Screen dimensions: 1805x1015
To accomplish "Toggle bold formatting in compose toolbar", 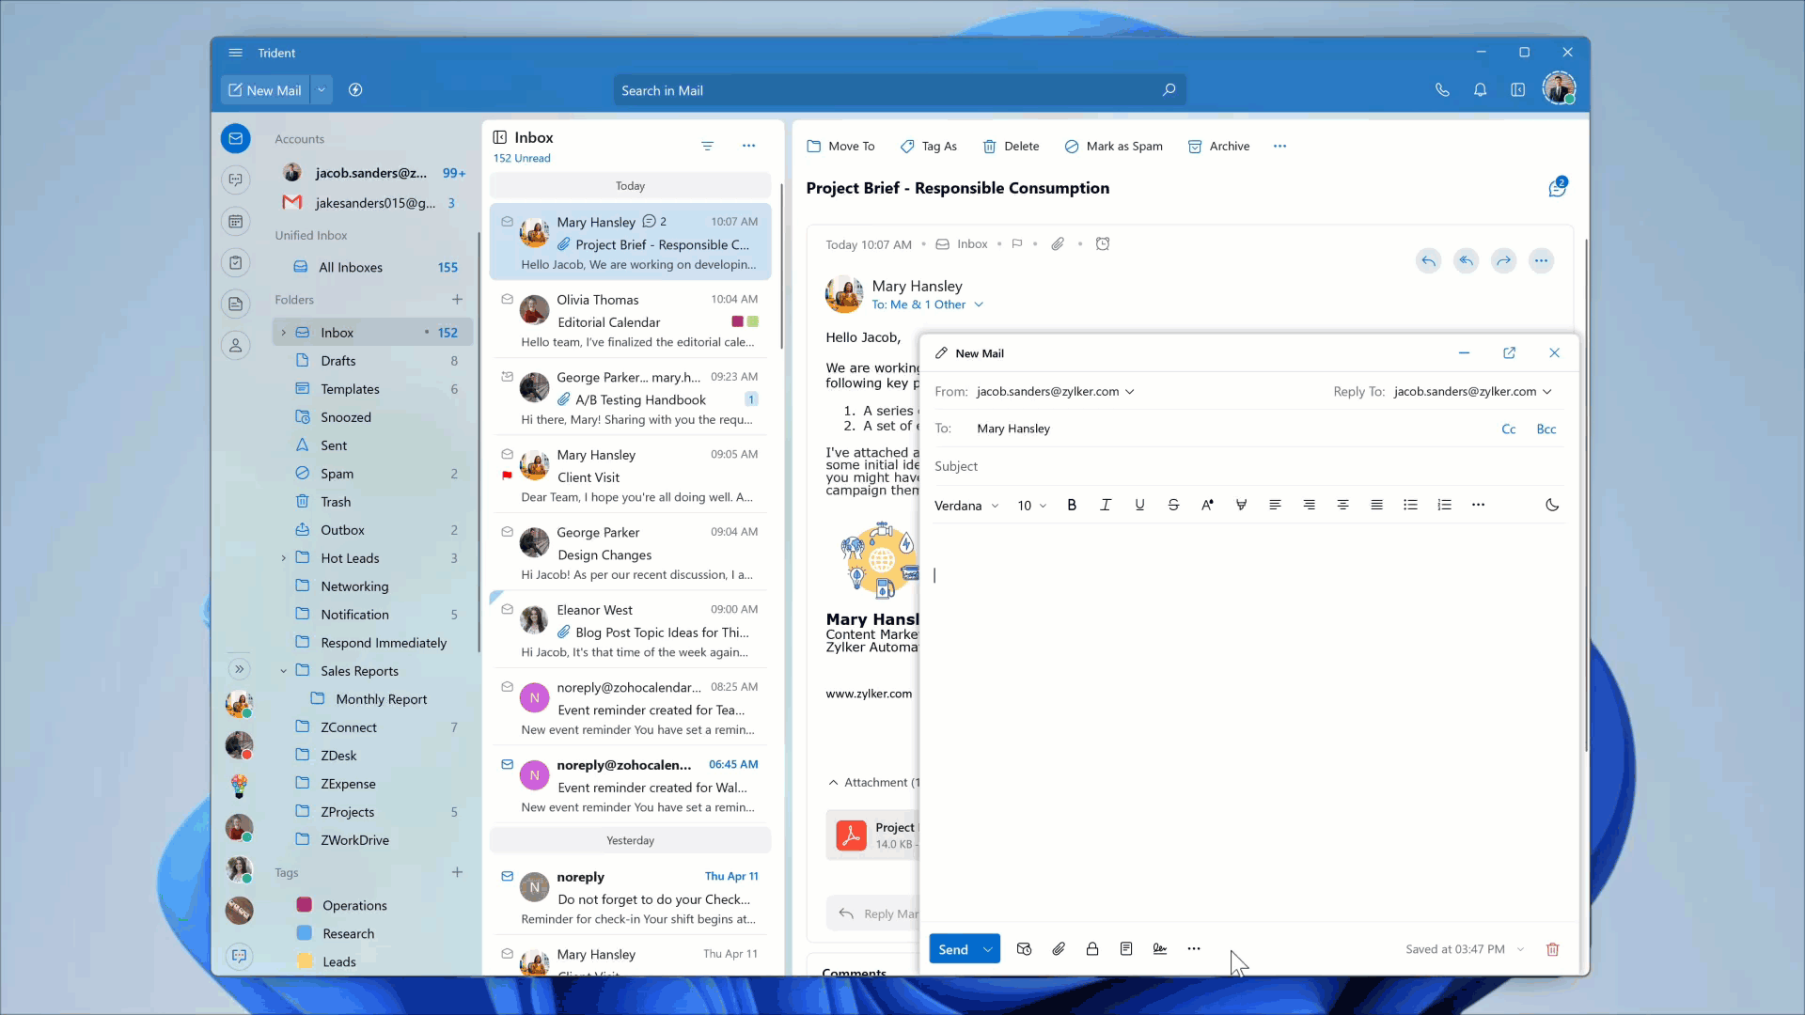I will click(x=1072, y=505).
